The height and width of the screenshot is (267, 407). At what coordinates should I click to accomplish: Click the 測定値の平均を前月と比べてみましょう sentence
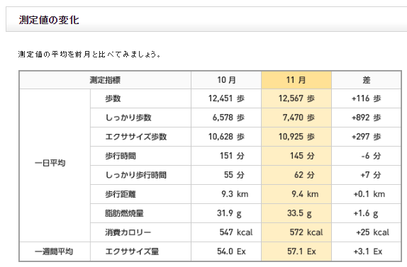point(90,54)
